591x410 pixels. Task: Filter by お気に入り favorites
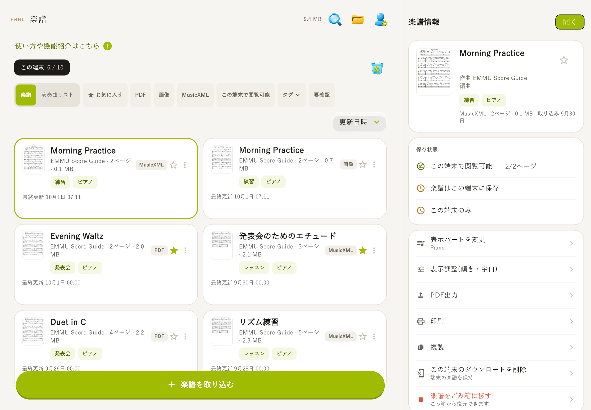[x=105, y=95]
